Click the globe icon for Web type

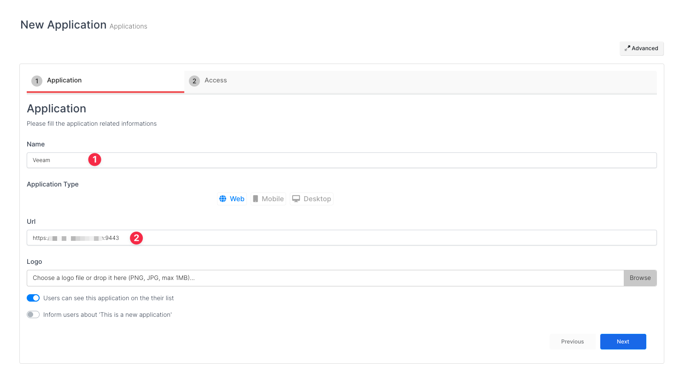coord(223,199)
